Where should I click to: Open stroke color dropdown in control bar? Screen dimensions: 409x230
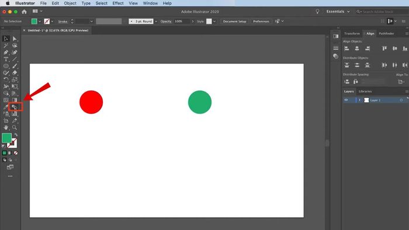coord(53,22)
